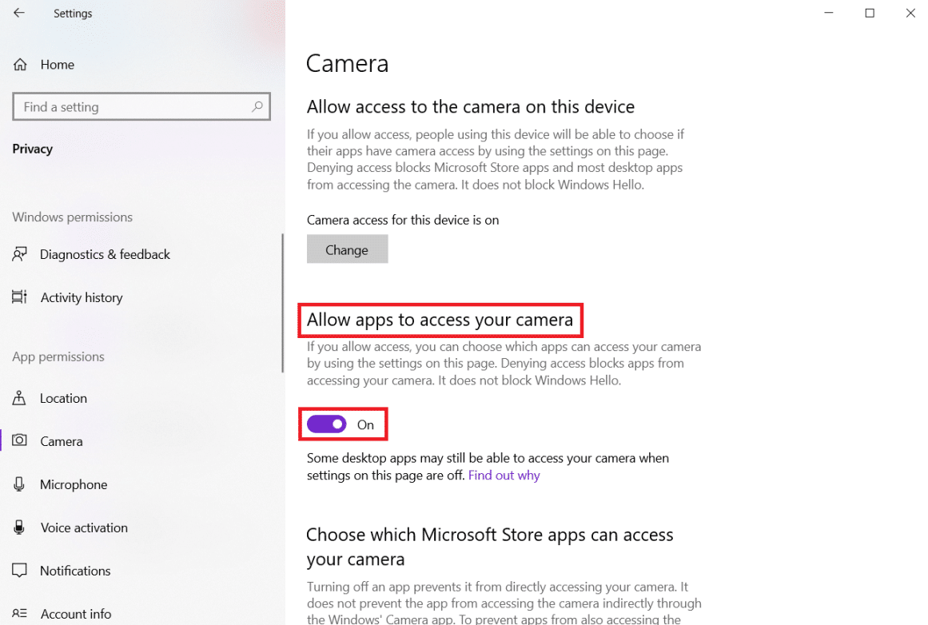The image size is (928, 625).
Task: Click the Privacy heading in sidebar
Action: (33, 149)
